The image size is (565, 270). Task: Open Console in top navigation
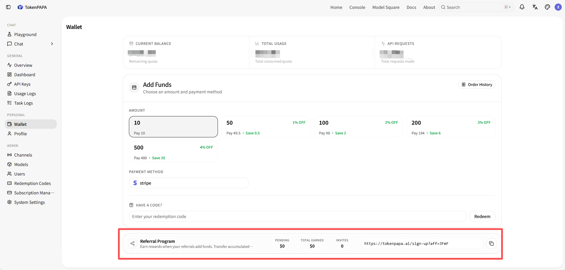click(357, 7)
